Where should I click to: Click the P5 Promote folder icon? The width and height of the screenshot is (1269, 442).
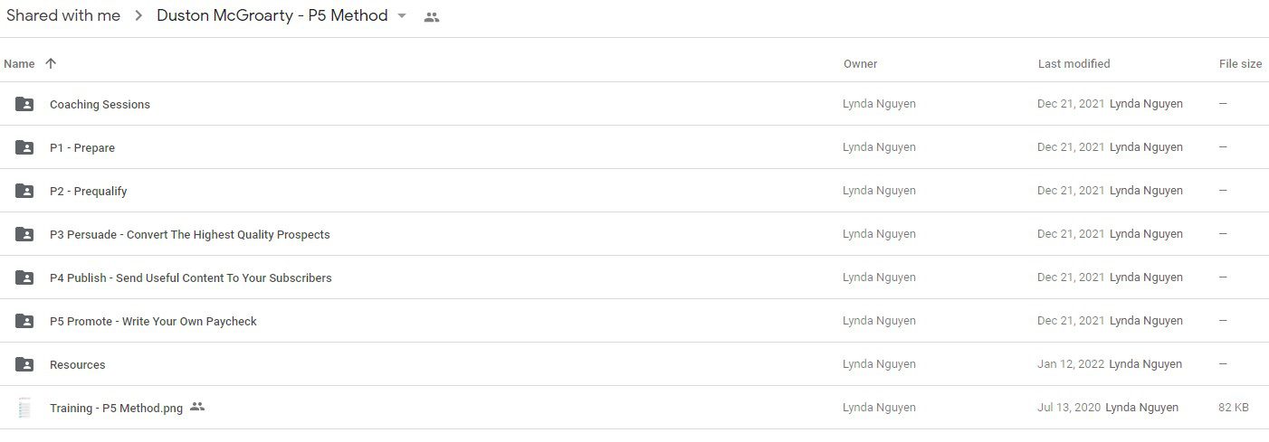coord(24,321)
